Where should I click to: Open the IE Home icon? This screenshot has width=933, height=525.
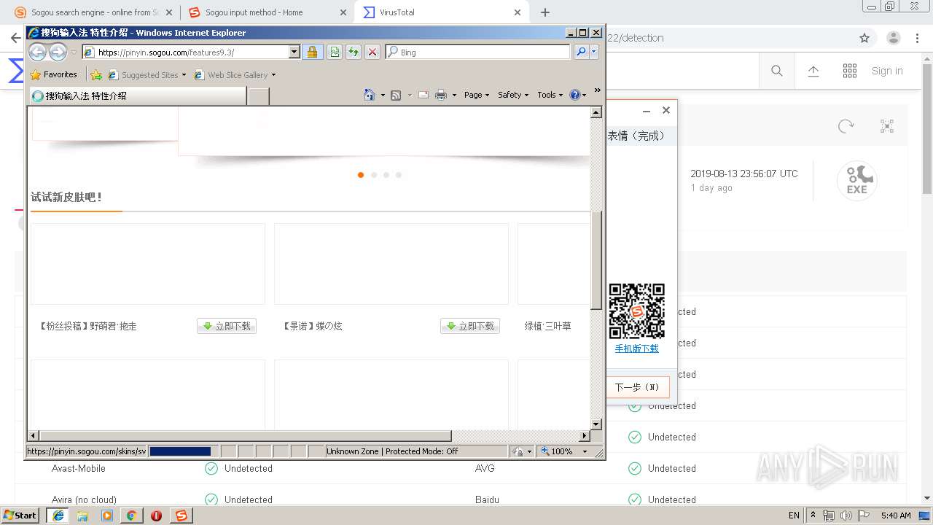pyautogui.click(x=370, y=95)
